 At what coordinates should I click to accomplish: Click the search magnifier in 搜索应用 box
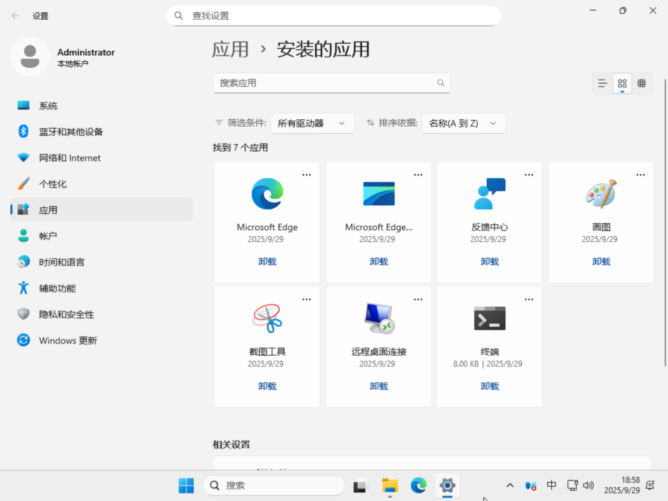click(440, 83)
